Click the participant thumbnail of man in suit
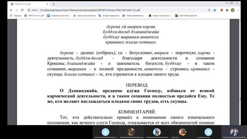 click(234, 132)
